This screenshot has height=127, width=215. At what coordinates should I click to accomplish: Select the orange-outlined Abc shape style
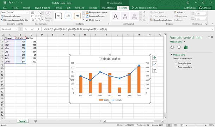(x=77, y=16)
